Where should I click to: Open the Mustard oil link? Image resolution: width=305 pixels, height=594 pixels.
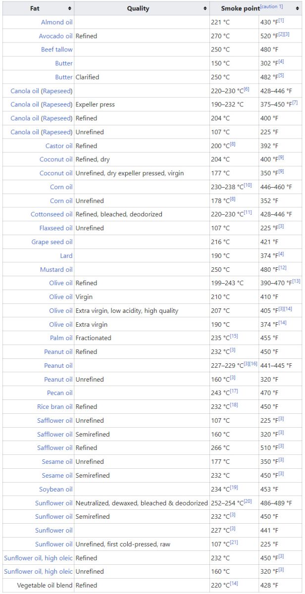coord(56,270)
